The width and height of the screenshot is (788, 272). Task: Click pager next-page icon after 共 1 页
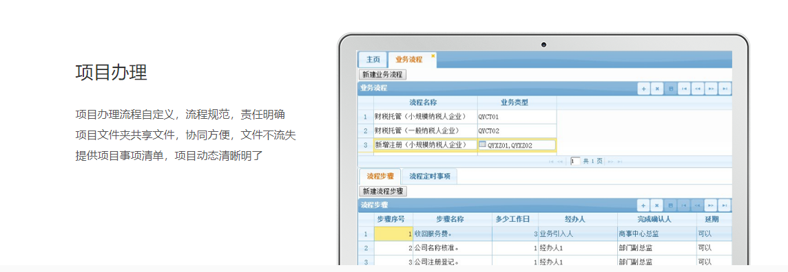click(610, 162)
